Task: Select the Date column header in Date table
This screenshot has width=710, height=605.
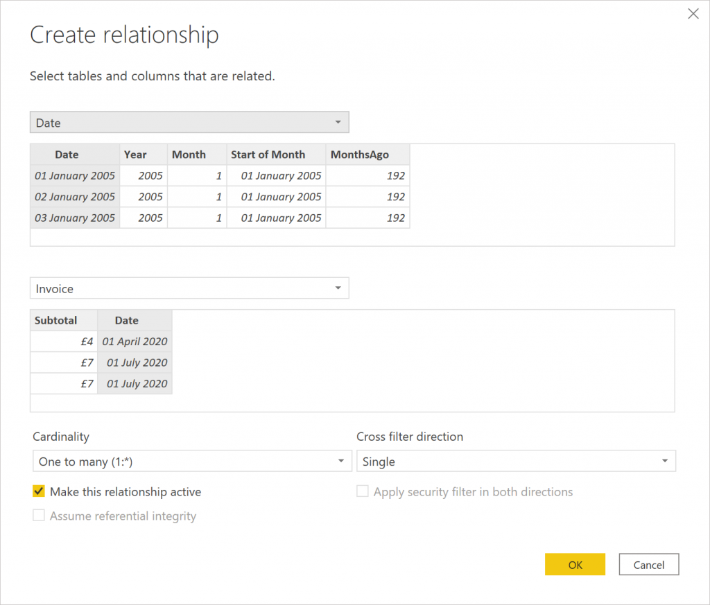Action: click(75, 155)
